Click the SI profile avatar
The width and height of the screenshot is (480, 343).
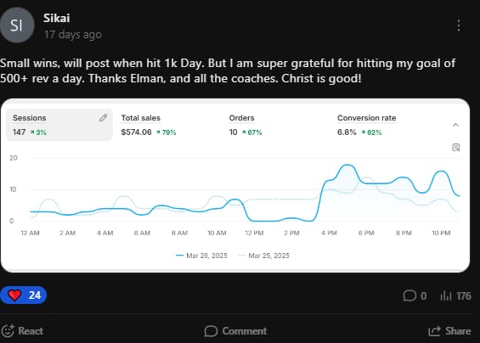[x=17, y=25]
